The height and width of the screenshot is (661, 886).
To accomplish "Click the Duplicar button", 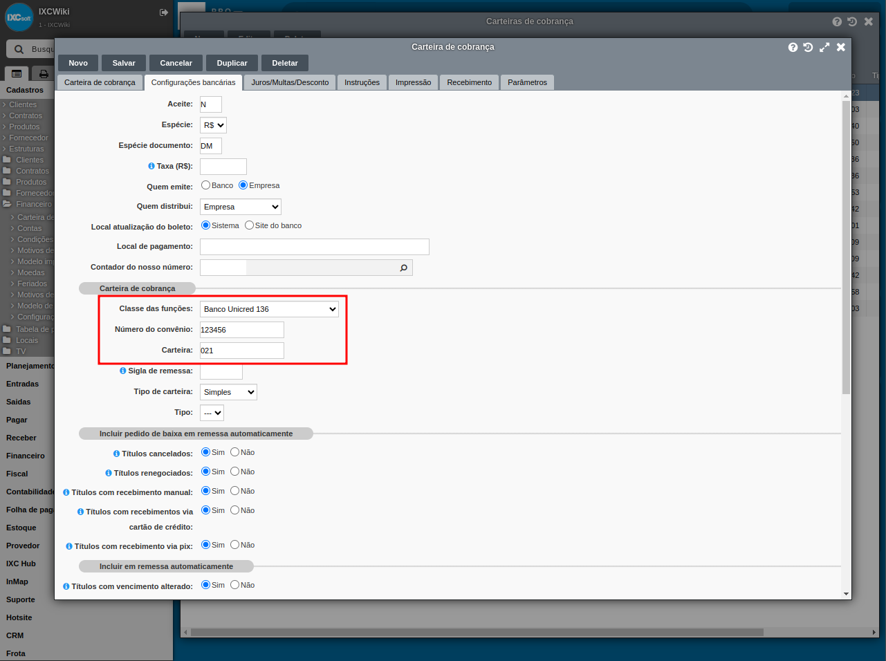I will click(232, 63).
